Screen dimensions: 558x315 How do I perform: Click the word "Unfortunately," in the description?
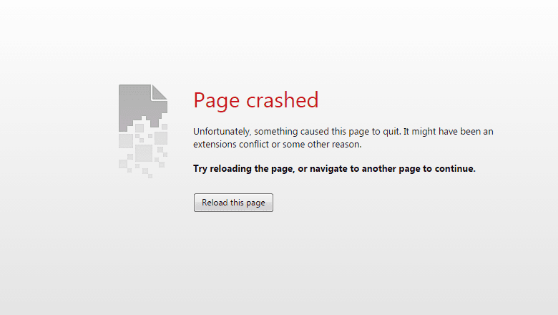[222, 132]
